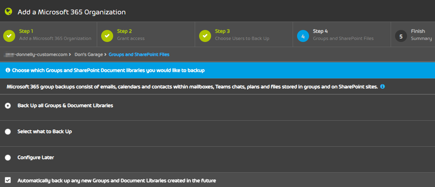Click the green globe icon in header
Image resolution: width=435 pixels, height=187 pixels.
(x=8, y=11)
